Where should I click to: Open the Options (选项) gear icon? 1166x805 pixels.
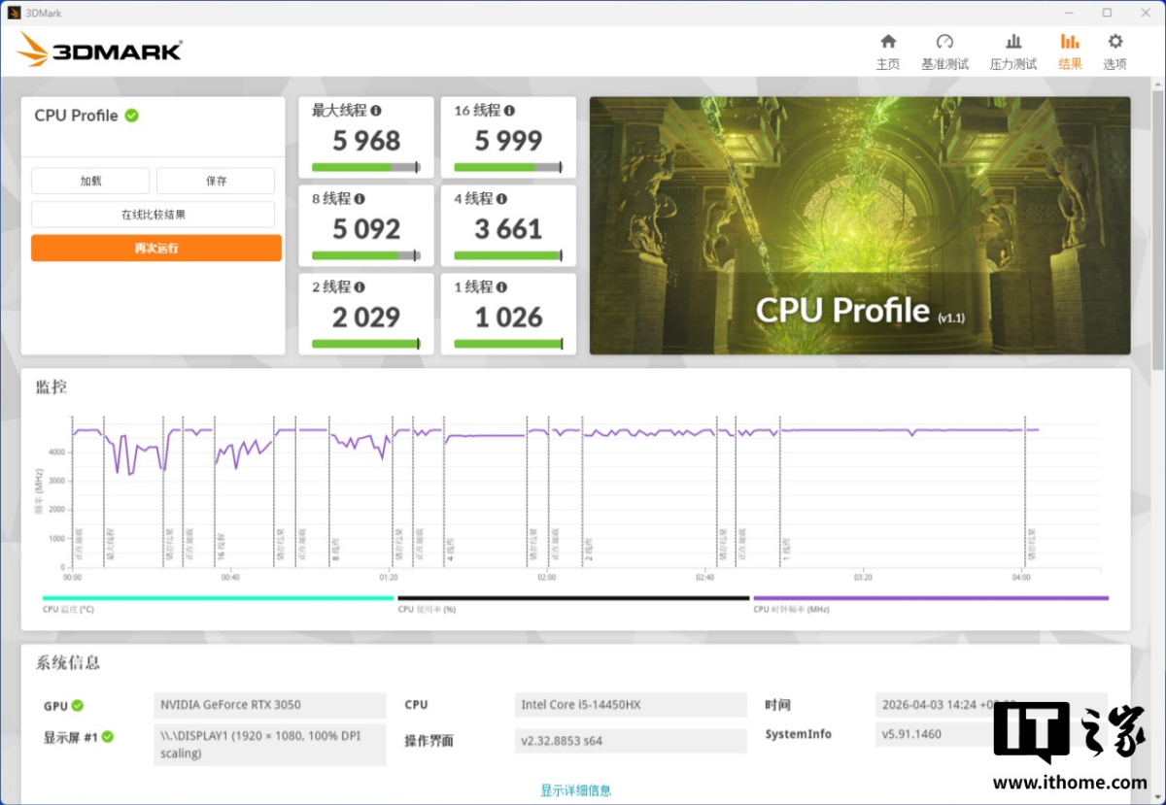pos(1115,42)
